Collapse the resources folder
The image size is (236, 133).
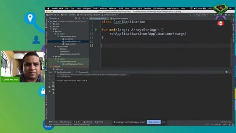pos(56,47)
